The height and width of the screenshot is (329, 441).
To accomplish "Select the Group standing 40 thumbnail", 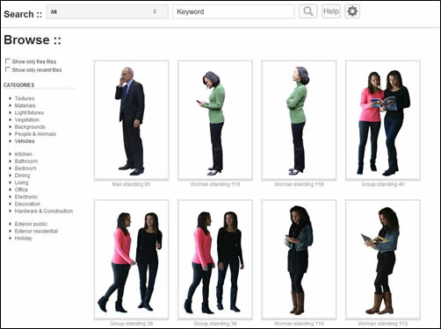I will point(383,120).
